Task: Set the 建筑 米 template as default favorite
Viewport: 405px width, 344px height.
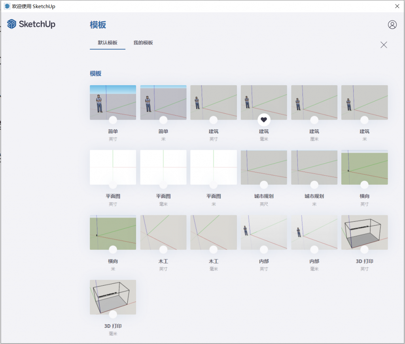Action: 364,120
